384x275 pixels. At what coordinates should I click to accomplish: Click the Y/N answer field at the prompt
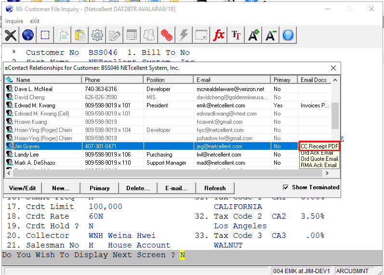tap(182, 255)
